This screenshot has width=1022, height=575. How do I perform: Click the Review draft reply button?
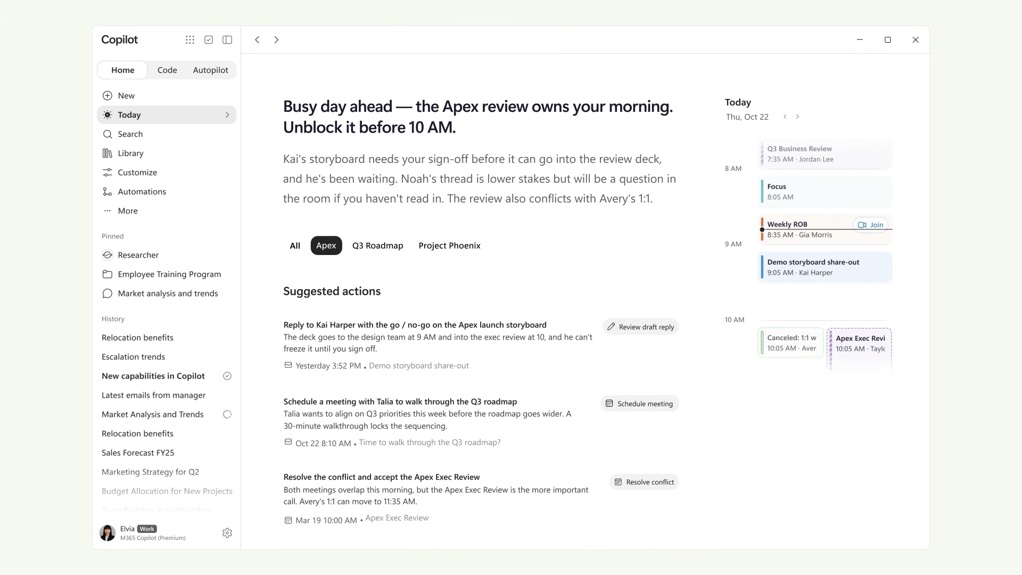pos(641,327)
